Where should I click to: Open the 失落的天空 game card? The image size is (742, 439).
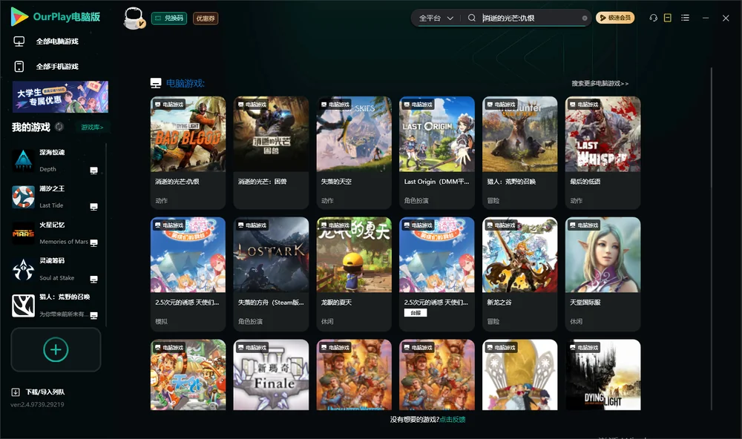coord(354,152)
